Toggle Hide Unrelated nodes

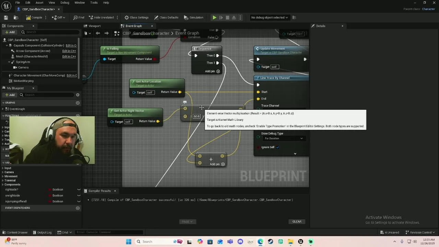101,17
